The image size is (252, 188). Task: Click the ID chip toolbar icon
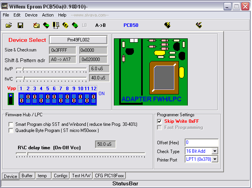(x=75, y=25)
